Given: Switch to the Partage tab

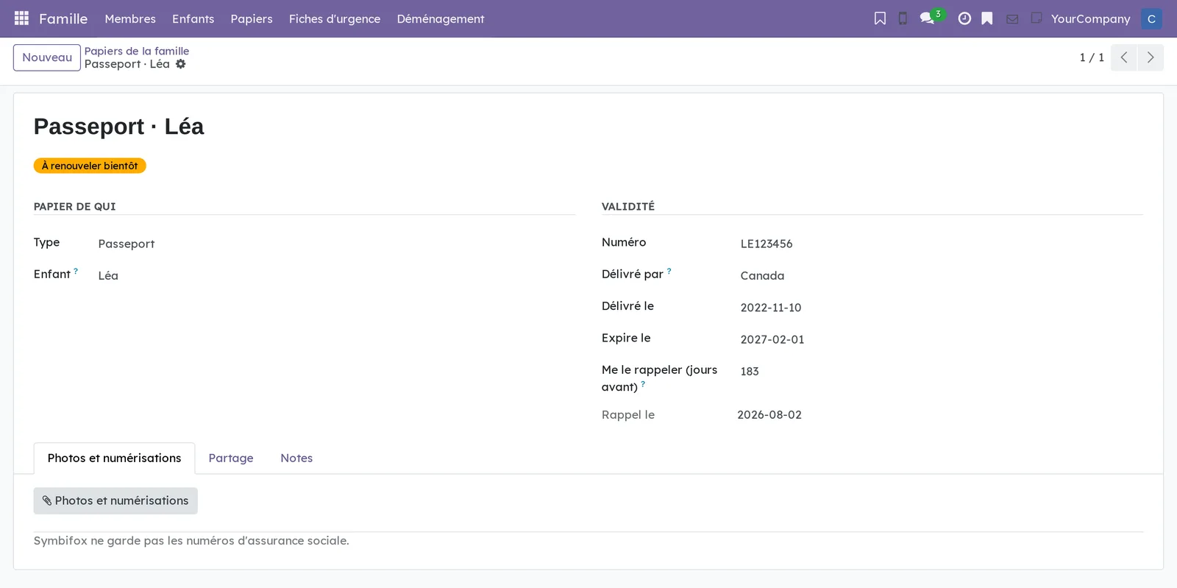Looking at the screenshot, I should click(231, 458).
